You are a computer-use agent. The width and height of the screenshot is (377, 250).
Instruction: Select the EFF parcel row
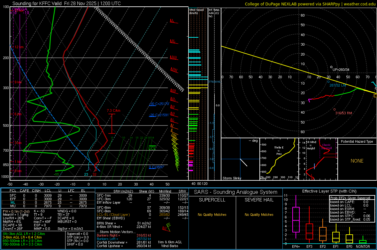click(x=48, y=199)
